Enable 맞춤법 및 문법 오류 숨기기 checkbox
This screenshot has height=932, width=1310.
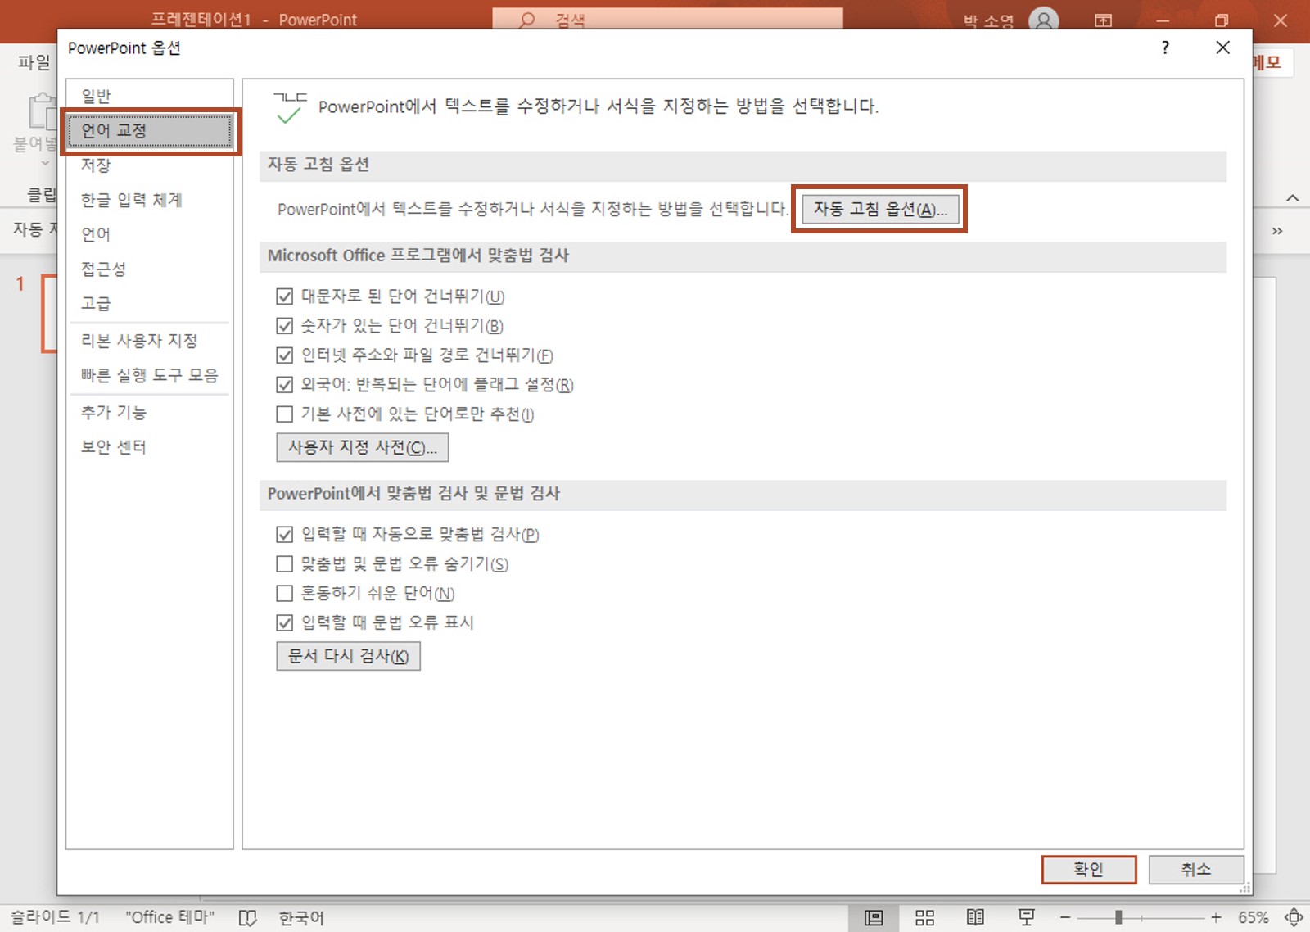(x=284, y=563)
